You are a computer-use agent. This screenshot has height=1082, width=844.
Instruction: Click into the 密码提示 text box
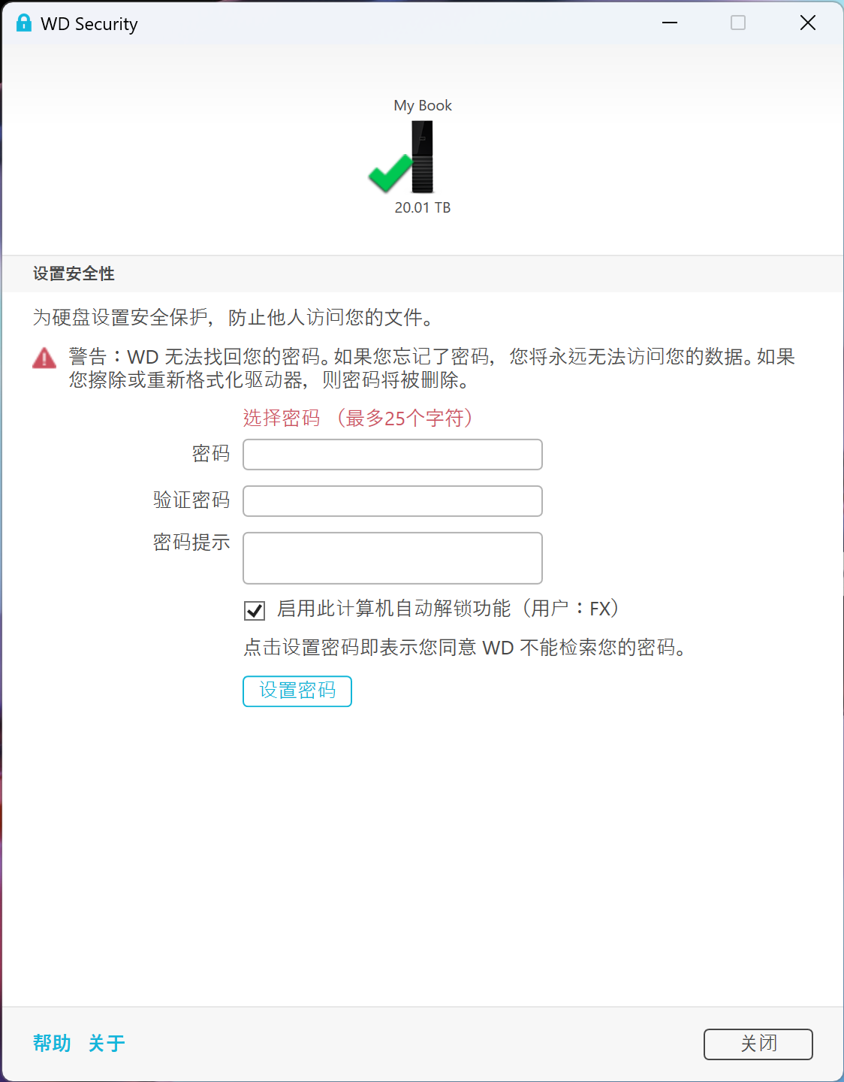tap(393, 558)
